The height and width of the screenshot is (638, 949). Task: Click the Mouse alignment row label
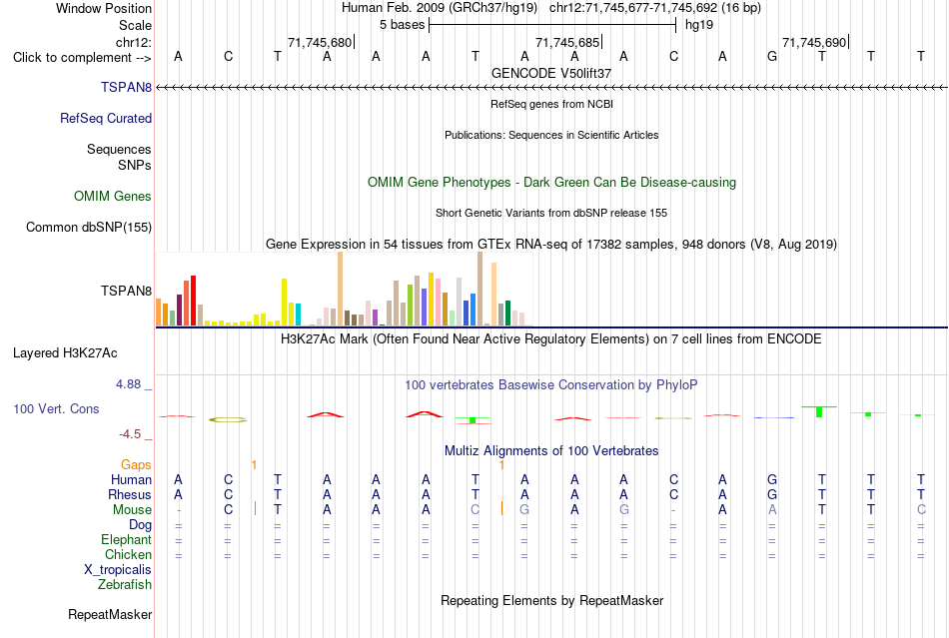132,510
